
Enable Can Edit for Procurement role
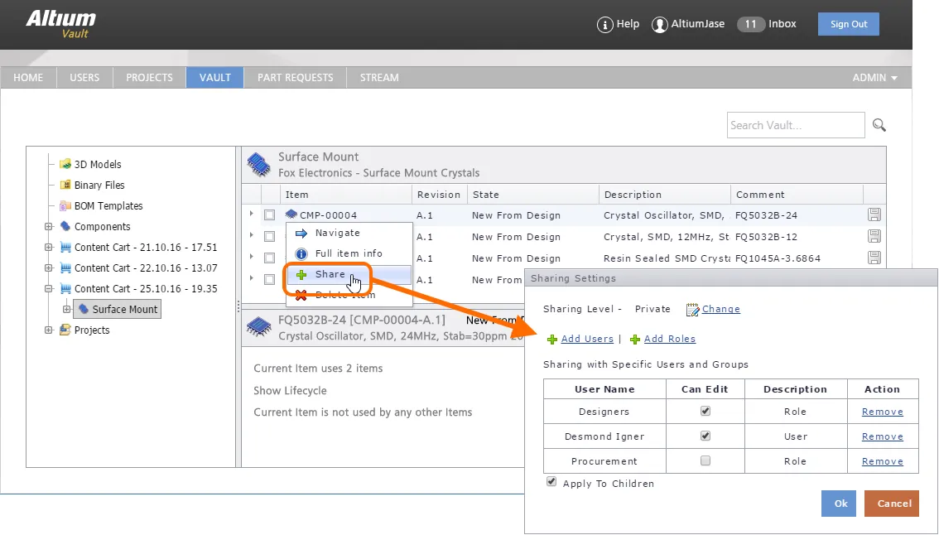coord(705,460)
